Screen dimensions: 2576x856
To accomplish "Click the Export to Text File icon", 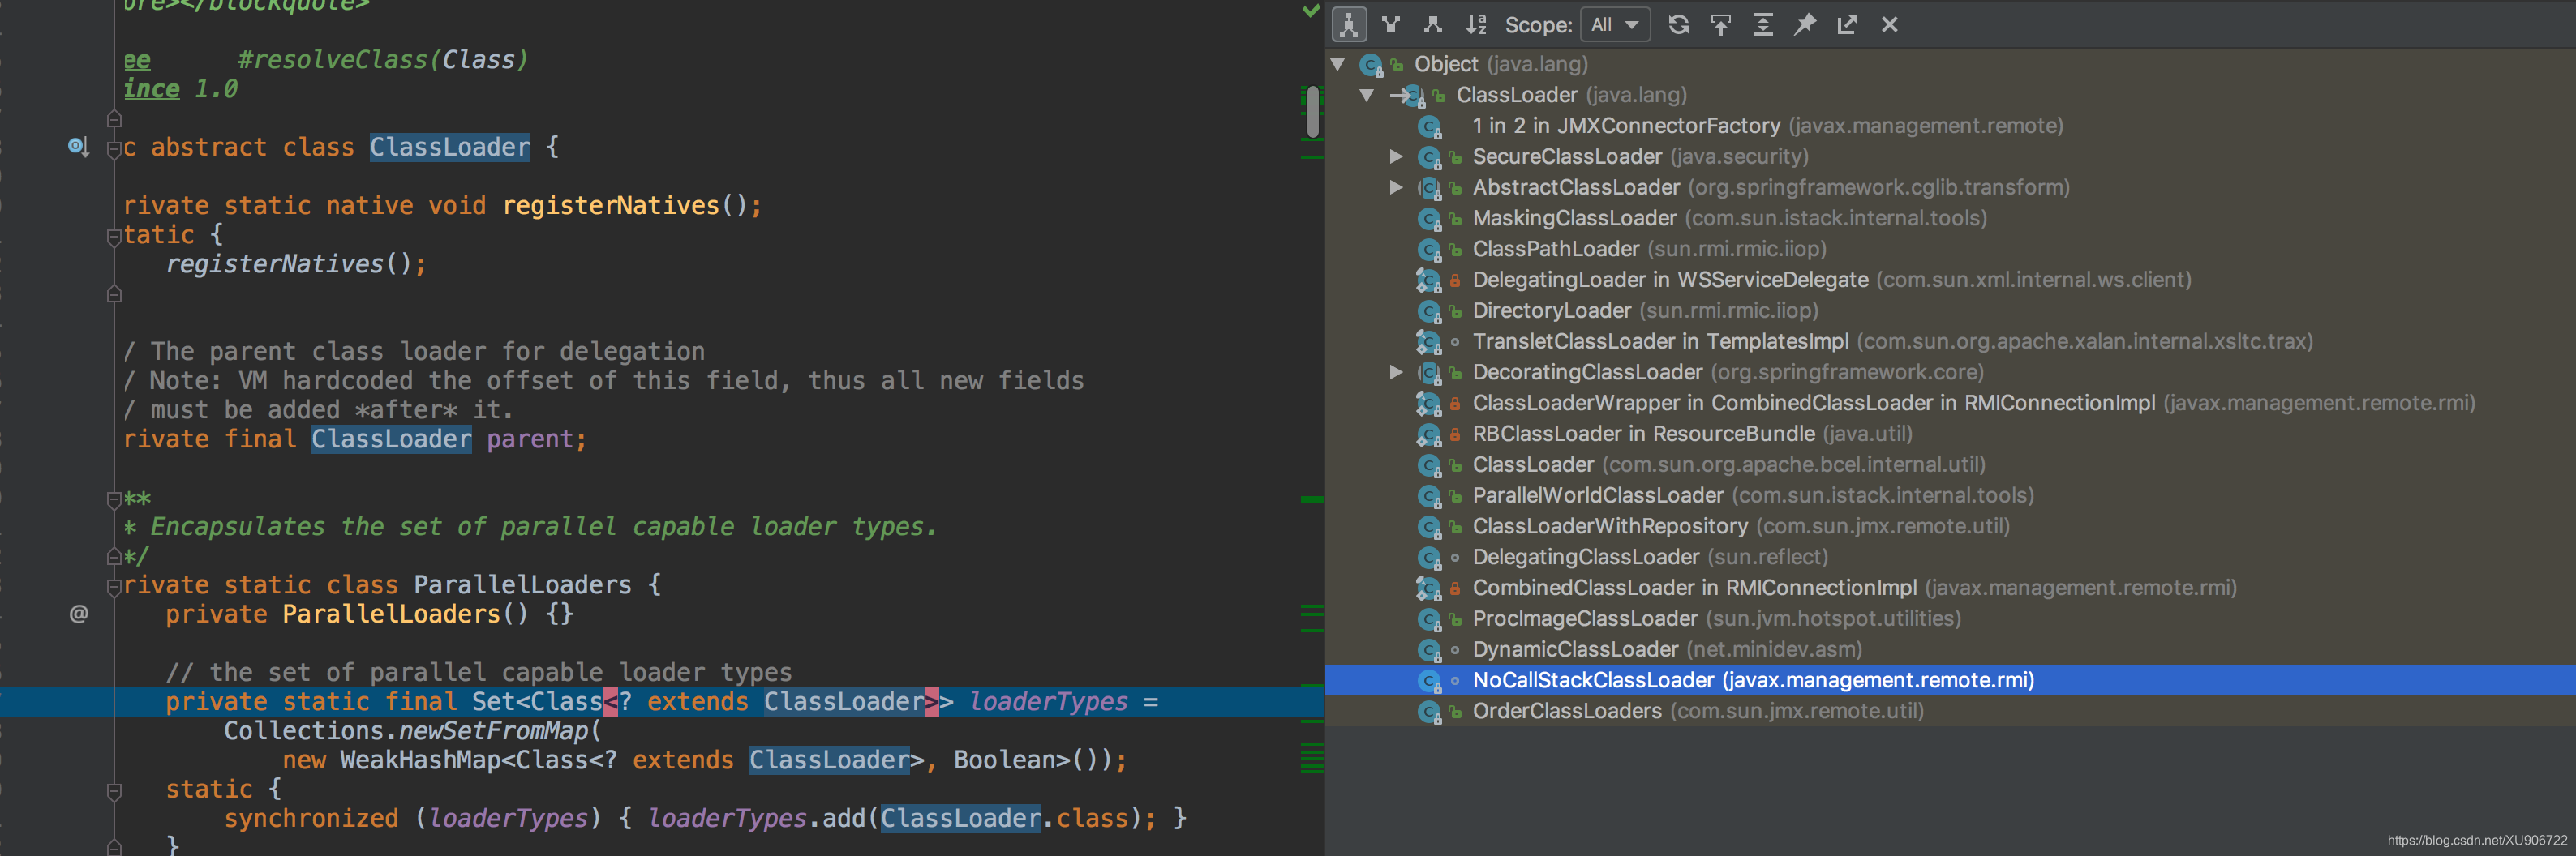I will pos(1847,25).
